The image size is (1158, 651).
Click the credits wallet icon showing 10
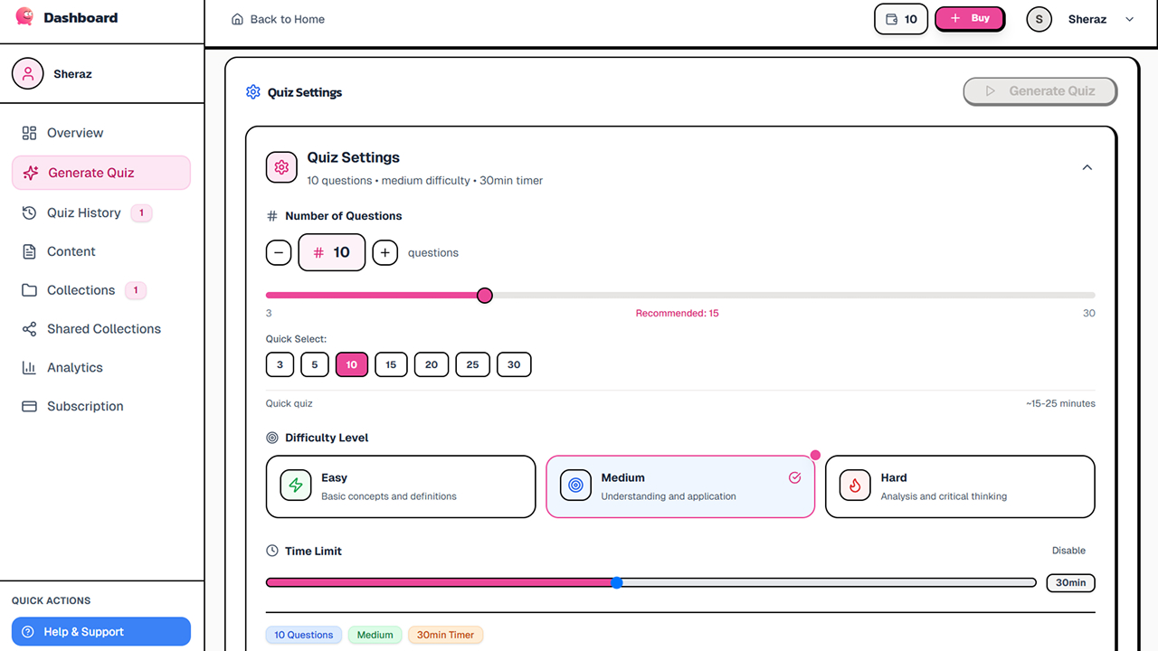[891, 19]
